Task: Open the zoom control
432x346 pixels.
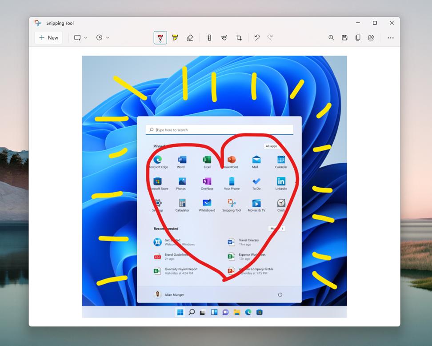Action: [x=331, y=37]
